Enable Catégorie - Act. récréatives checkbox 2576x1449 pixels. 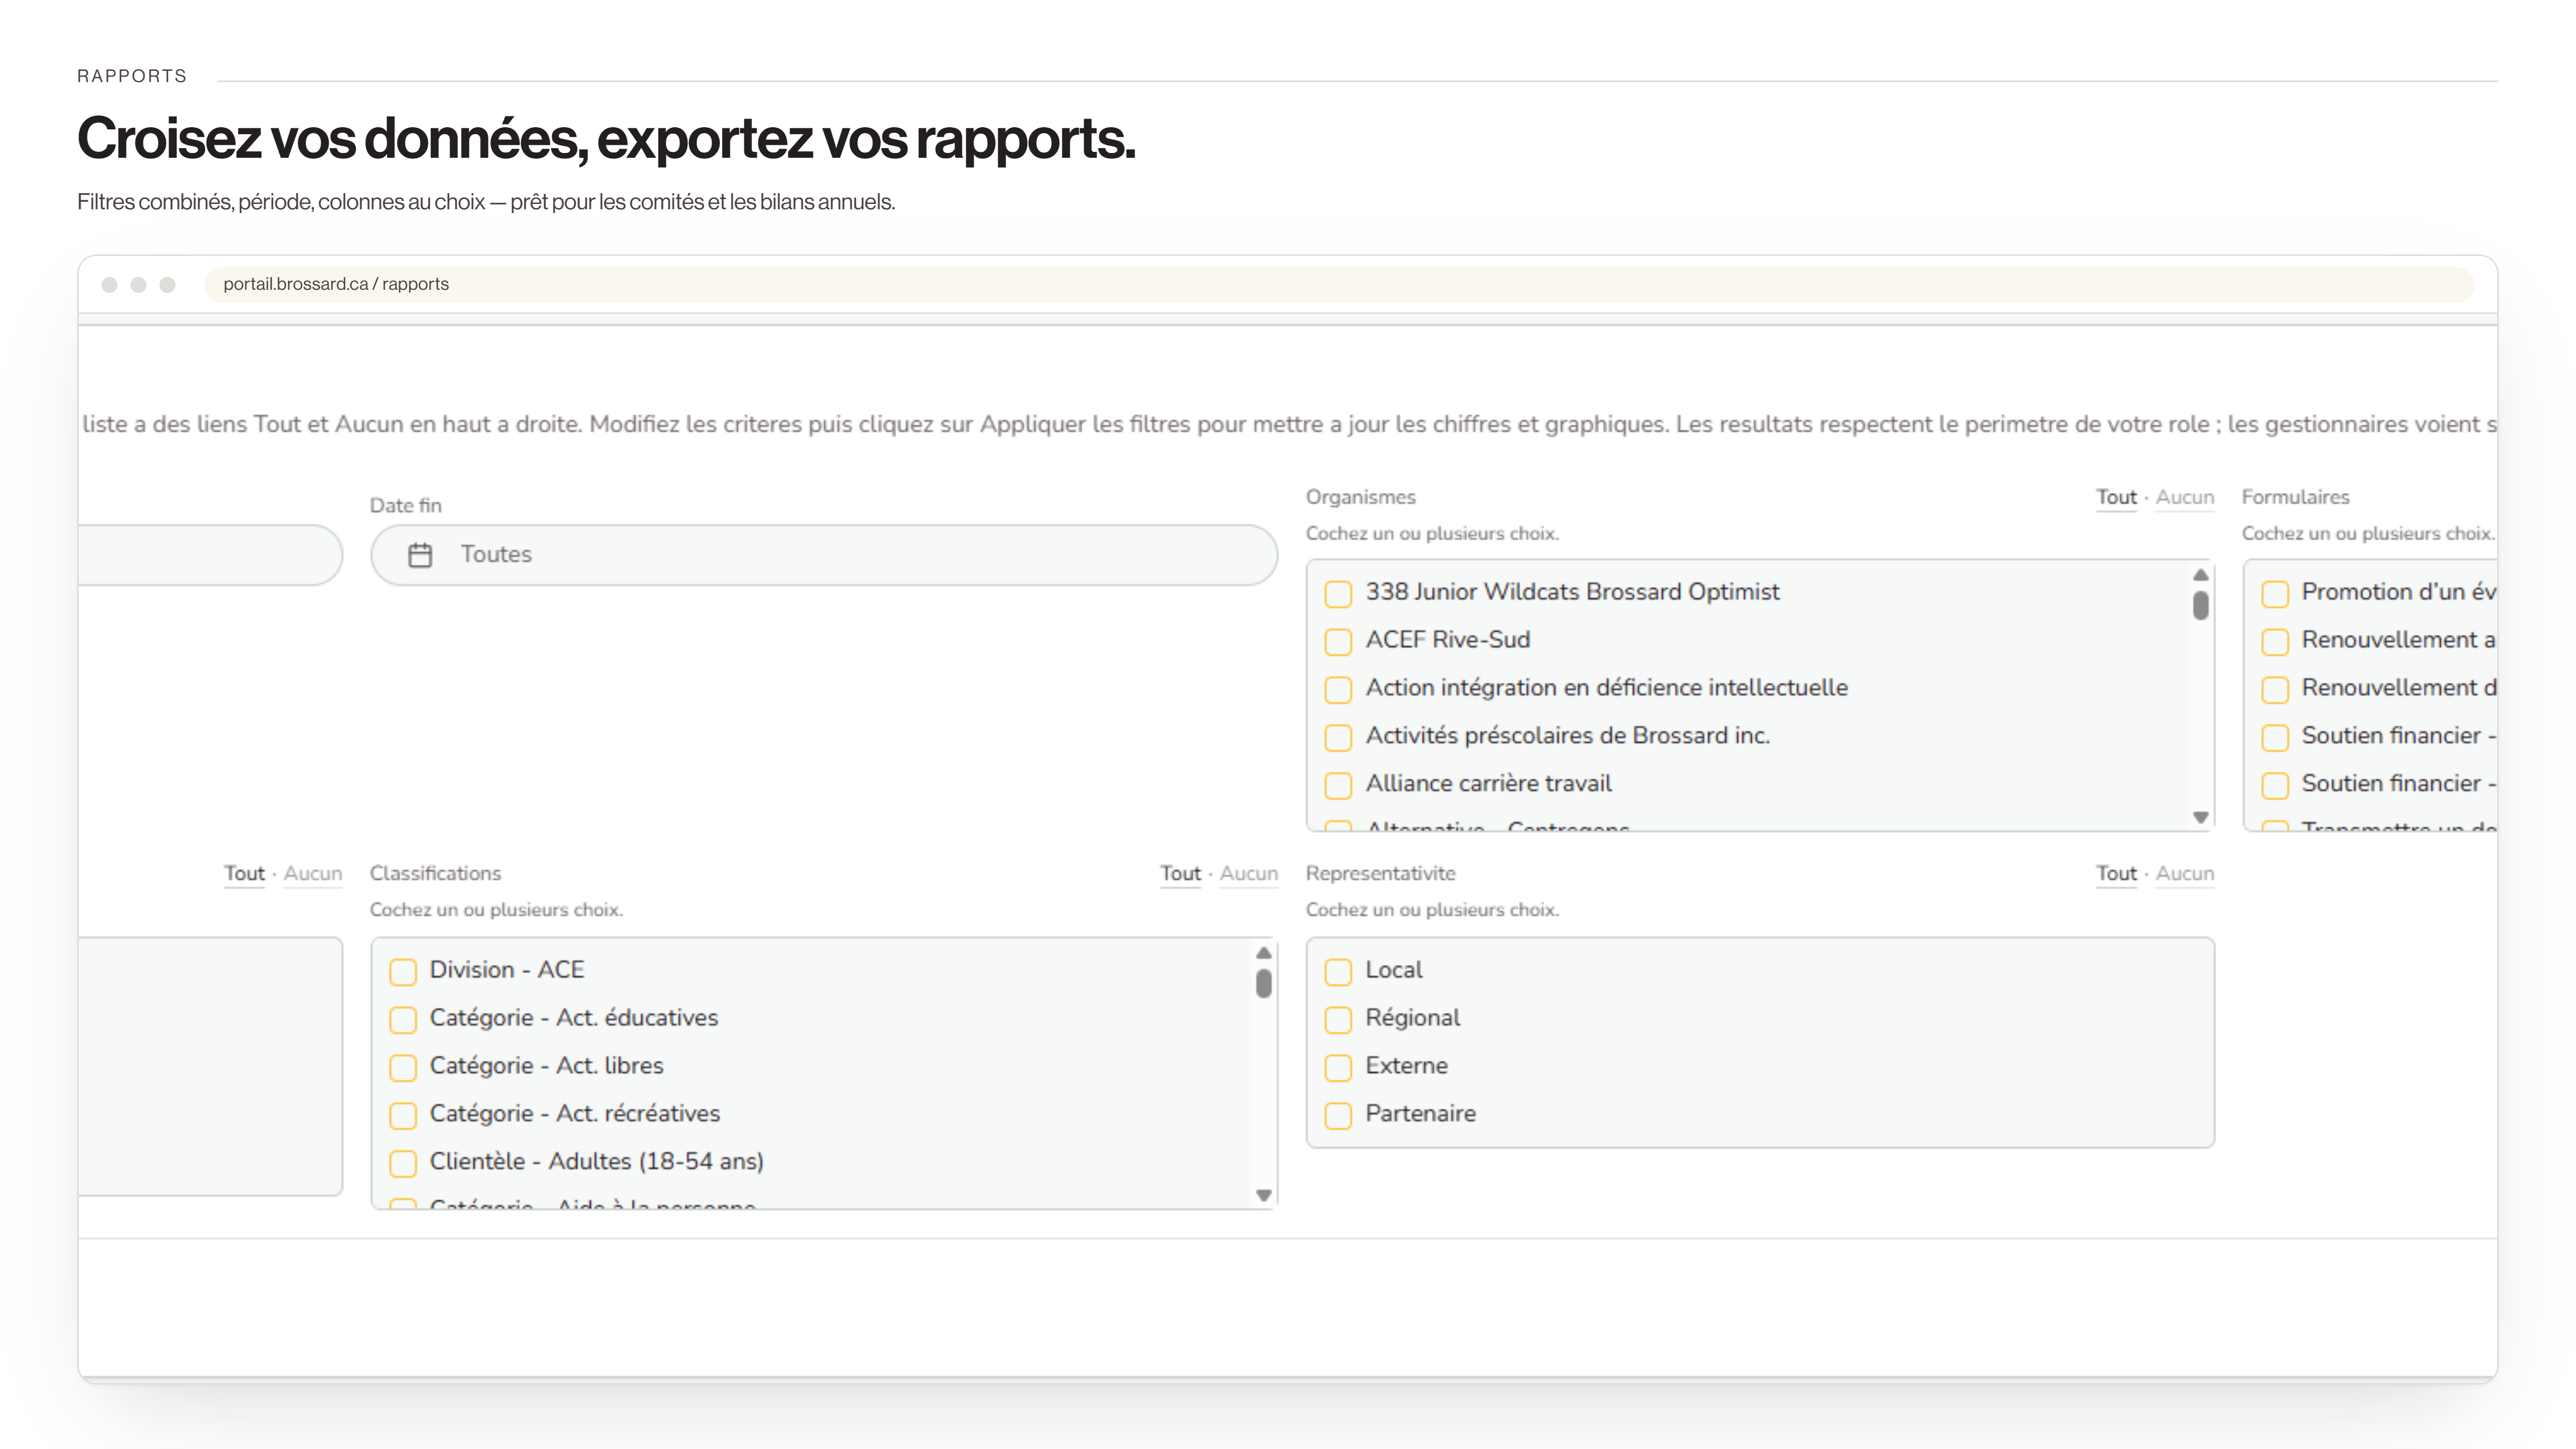pos(403,1115)
